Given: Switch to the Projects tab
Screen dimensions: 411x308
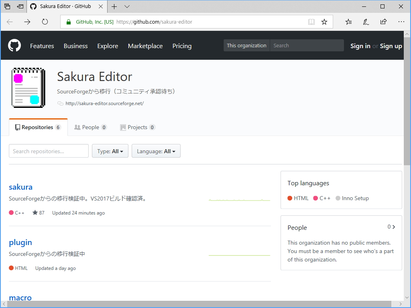Looking at the screenshot, I should click(x=137, y=127).
